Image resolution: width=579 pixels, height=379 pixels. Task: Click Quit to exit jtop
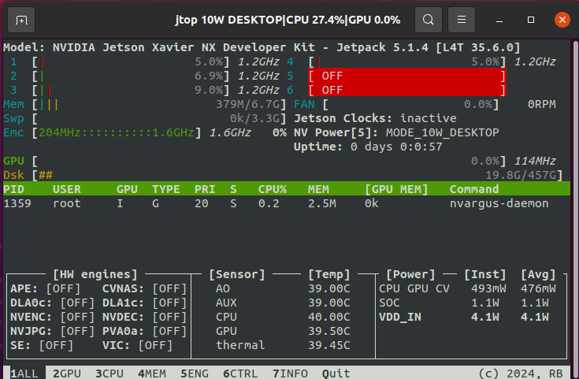click(x=336, y=373)
